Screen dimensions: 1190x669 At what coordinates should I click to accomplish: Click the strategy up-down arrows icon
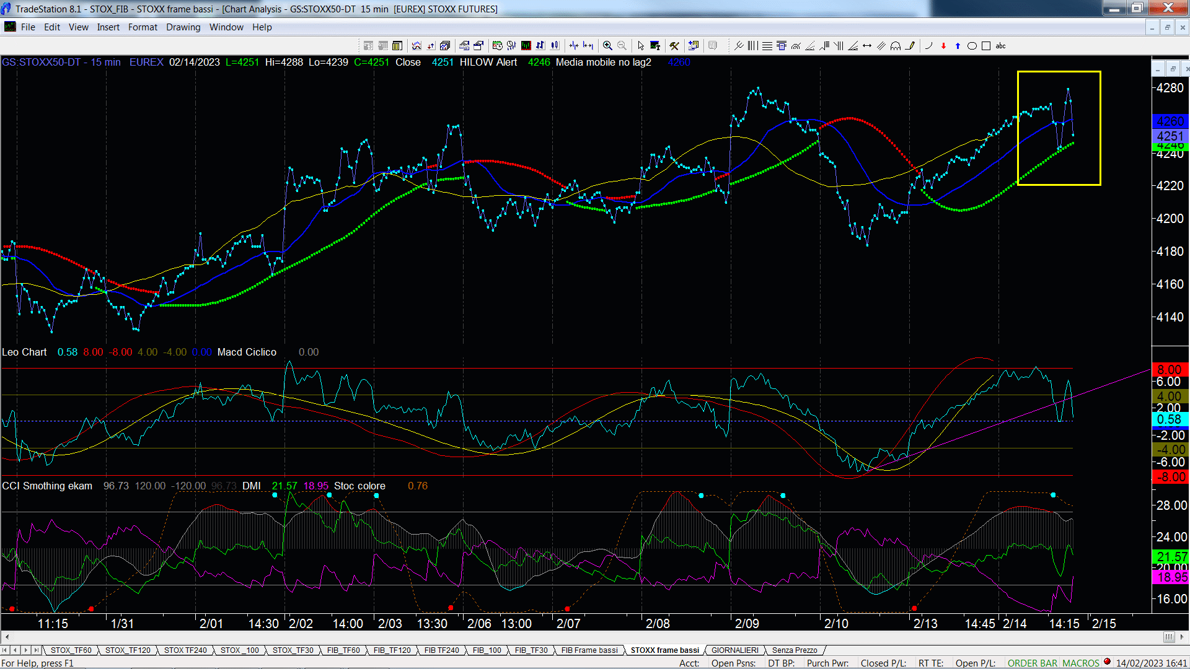[x=431, y=46]
